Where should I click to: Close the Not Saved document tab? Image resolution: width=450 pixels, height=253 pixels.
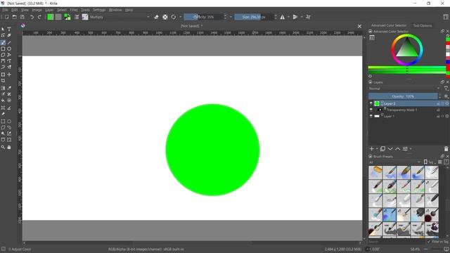[x=359, y=26]
